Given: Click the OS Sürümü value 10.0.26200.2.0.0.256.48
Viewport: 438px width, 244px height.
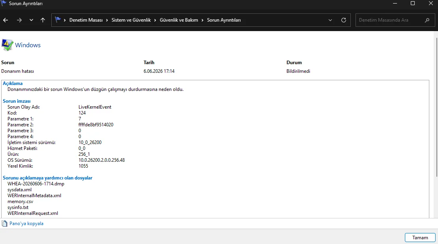Looking at the screenshot, I should (102, 160).
